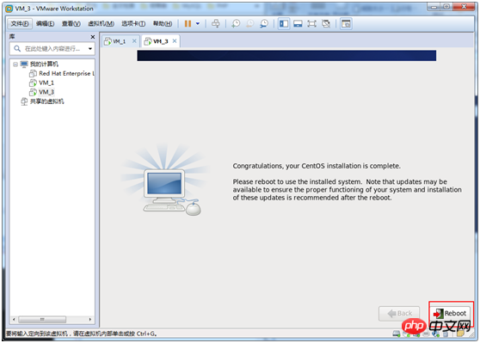The width and height of the screenshot is (480, 343).
Task: Toggle the library sidebar view icon
Action: 284,23
